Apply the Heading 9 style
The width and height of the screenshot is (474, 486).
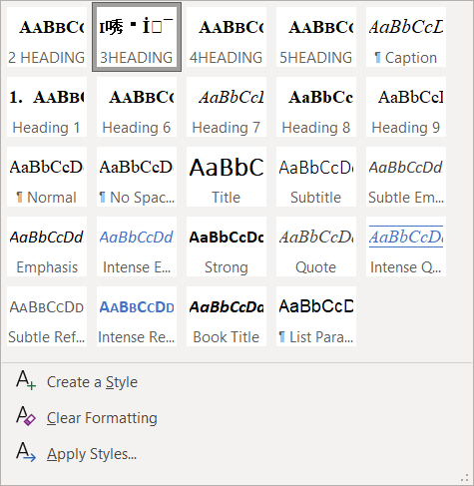406,107
